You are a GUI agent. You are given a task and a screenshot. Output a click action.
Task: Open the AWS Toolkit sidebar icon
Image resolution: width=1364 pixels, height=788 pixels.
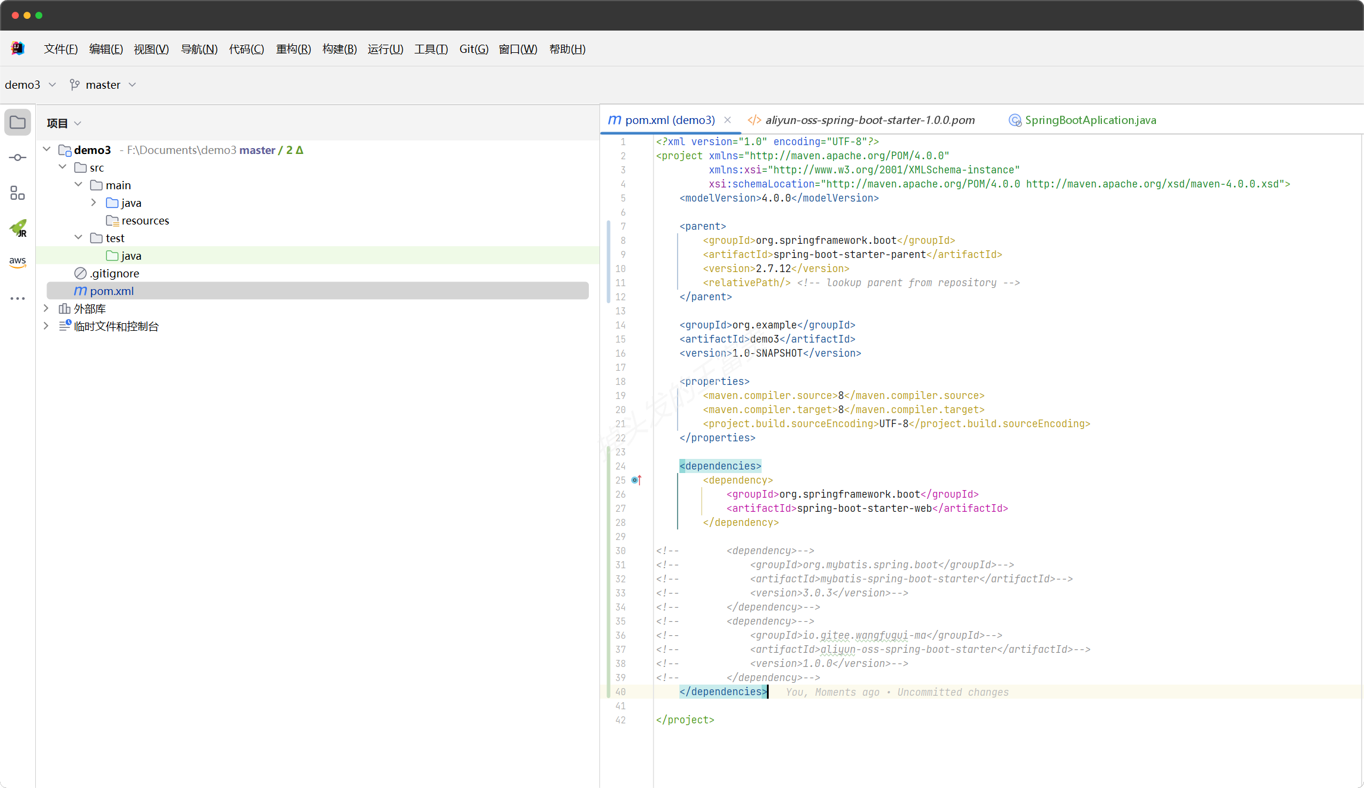pyautogui.click(x=18, y=262)
